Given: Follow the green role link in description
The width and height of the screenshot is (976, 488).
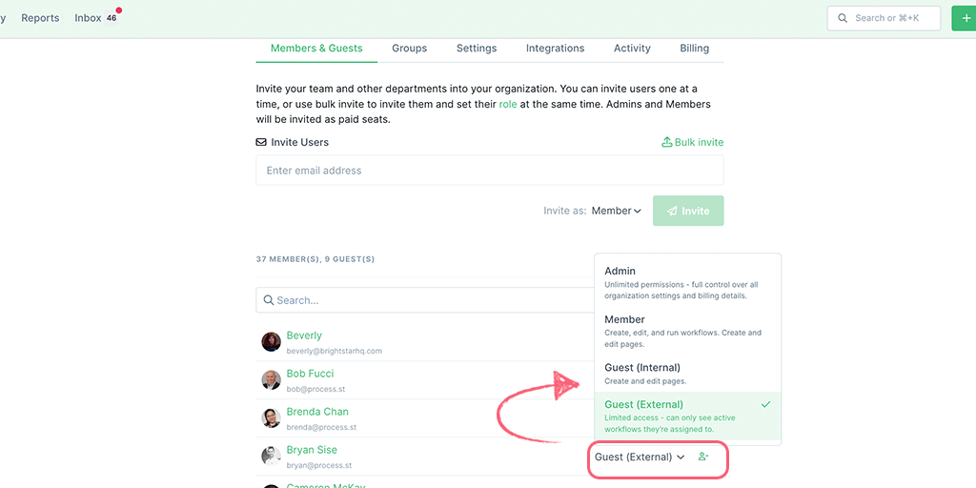Looking at the screenshot, I should coord(508,104).
